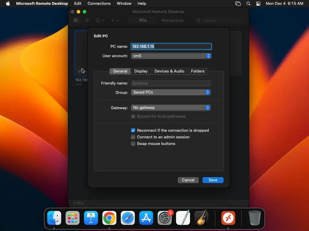The height and width of the screenshot is (231, 309).
Task: Enable Swap mouse buttons
Action: click(x=133, y=143)
